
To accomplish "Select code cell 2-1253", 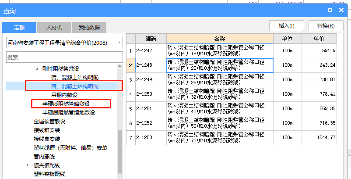I will pyautogui.click(x=151, y=137).
